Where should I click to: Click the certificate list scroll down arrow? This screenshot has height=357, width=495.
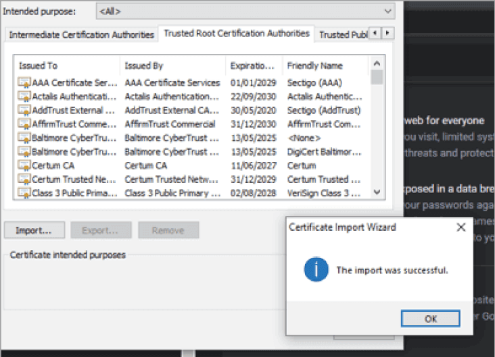point(377,192)
